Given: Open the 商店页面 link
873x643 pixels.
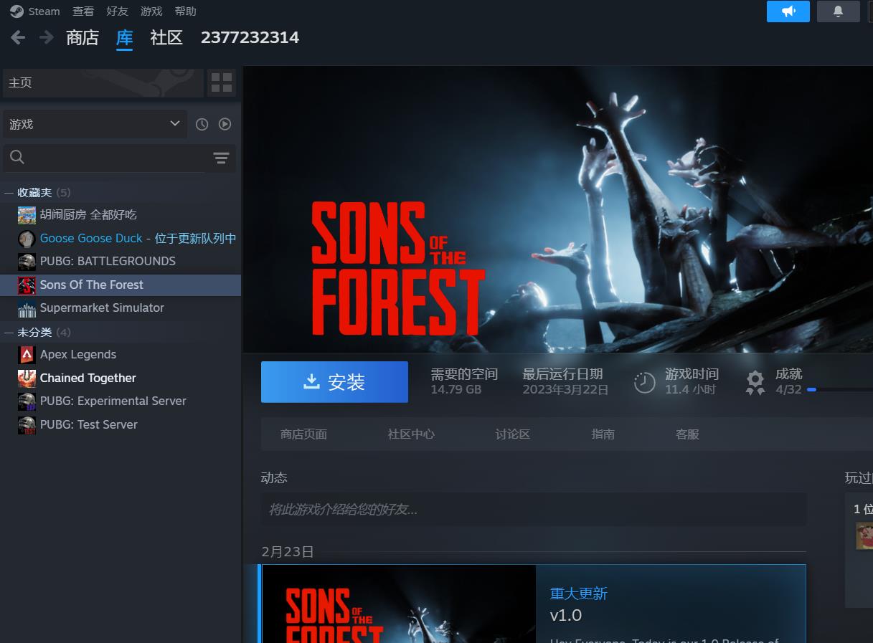Looking at the screenshot, I should 303,434.
